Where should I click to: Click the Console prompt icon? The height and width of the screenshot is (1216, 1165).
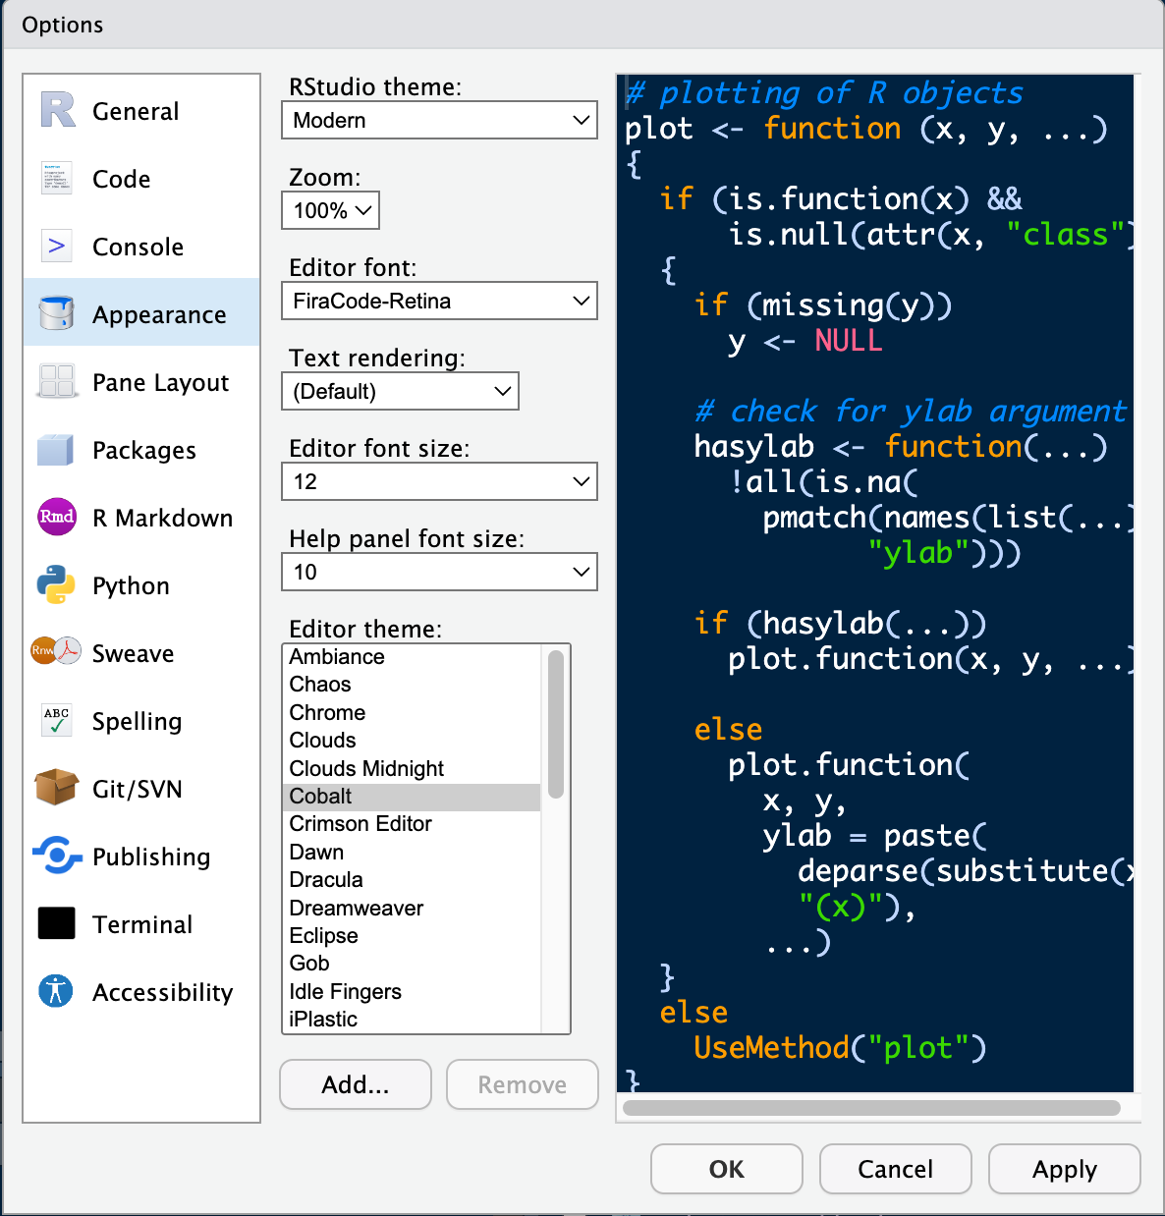[57, 246]
